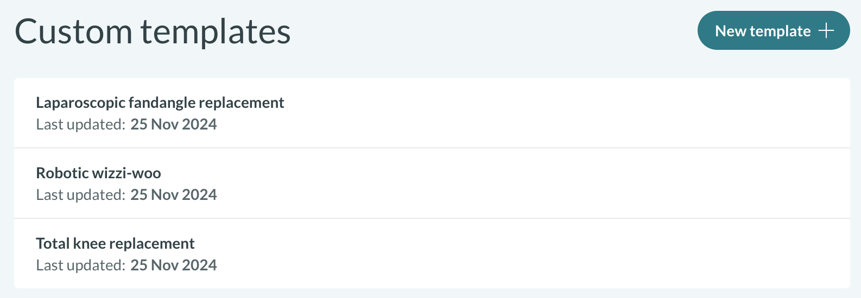861x298 pixels.
Task: Click the plus icon on New template
Action: [x=826, y=31]
